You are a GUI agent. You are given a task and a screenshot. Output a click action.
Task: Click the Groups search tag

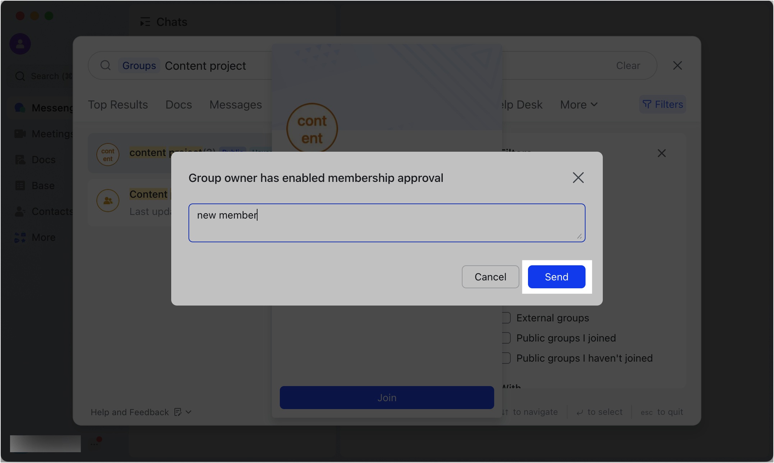(139, 65)
